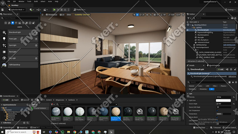Open the File menu
This screenshot has width=238, height=134.
click(9, 1)
